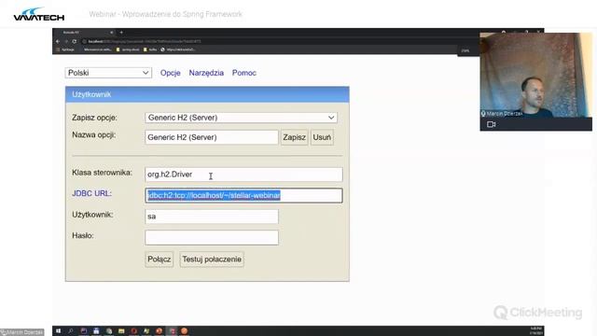Click the browser address bar

click(x=267, y=41)
